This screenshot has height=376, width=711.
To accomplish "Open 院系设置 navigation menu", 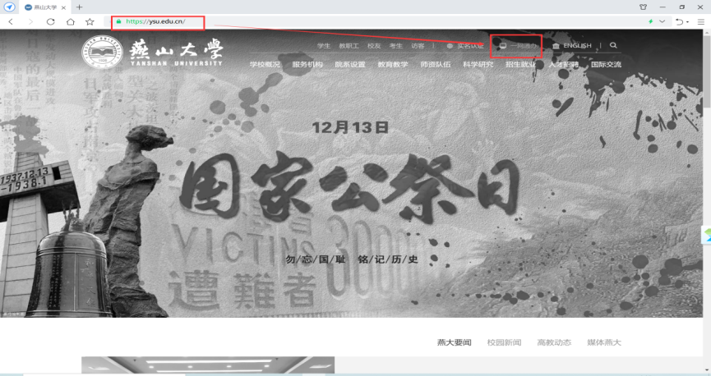I will (x=350, y=64).
